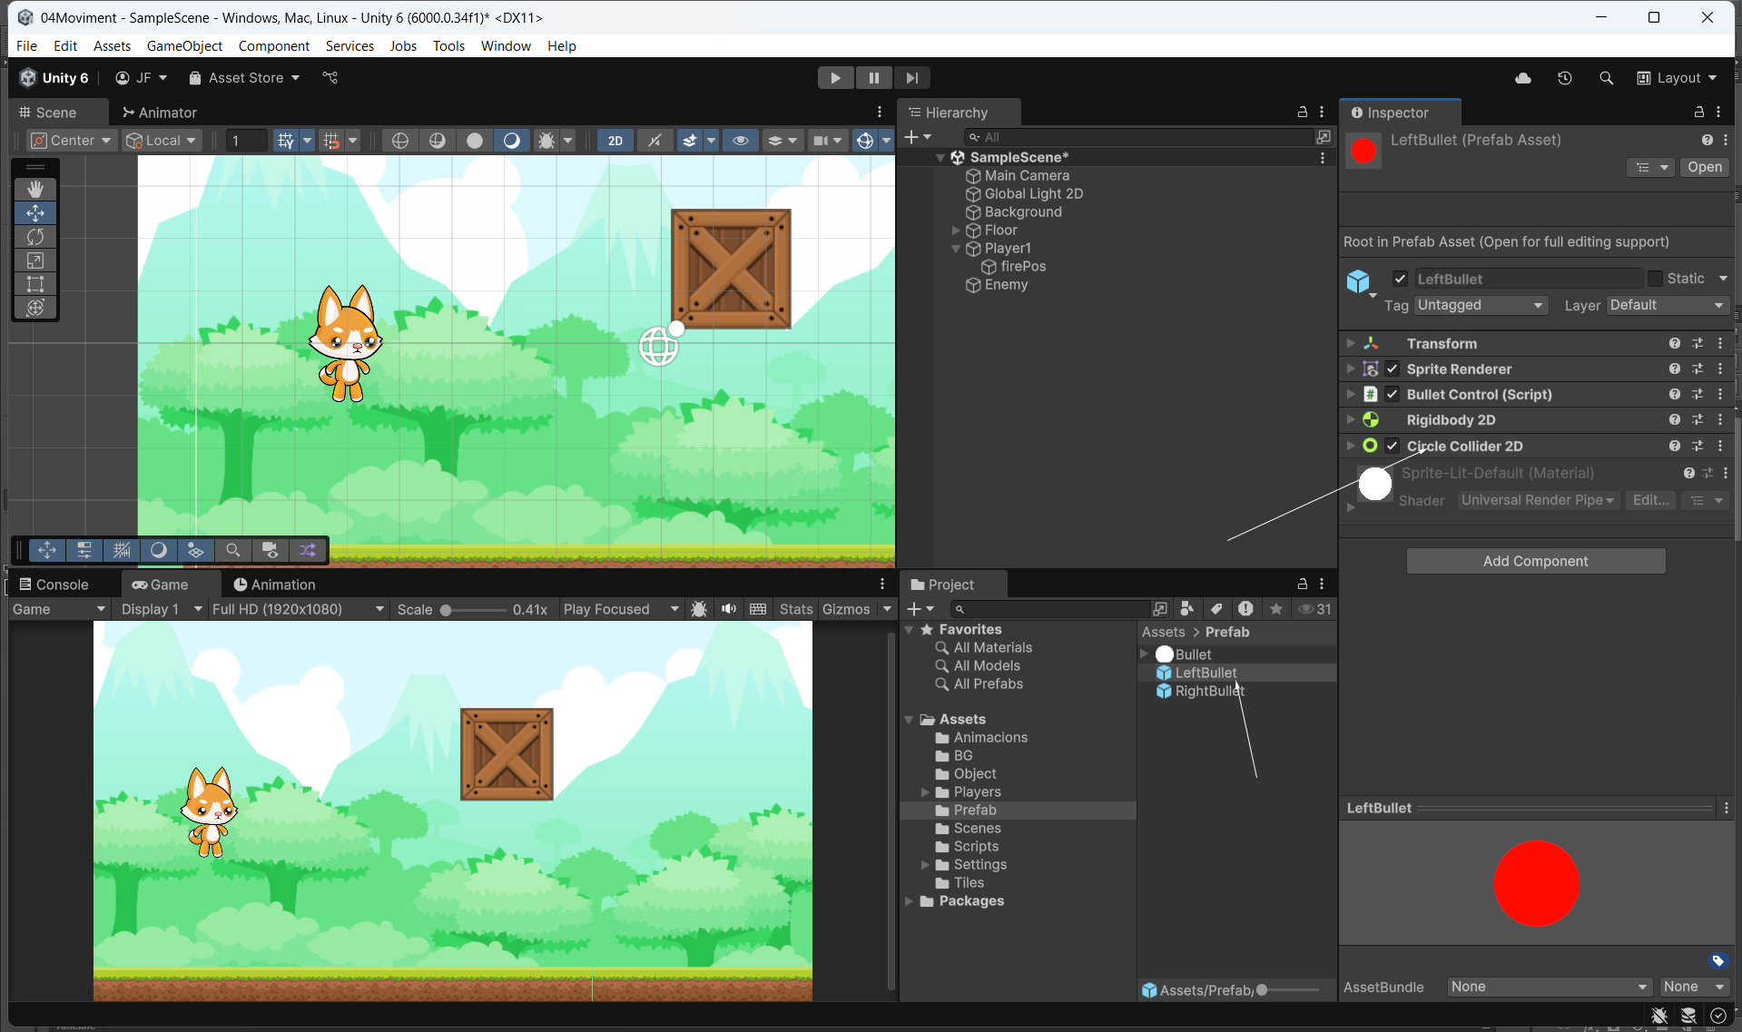Uncheck the Circle Collider 2D checkbox
The image size is (1742, 1032).
tap(1392, 446)
